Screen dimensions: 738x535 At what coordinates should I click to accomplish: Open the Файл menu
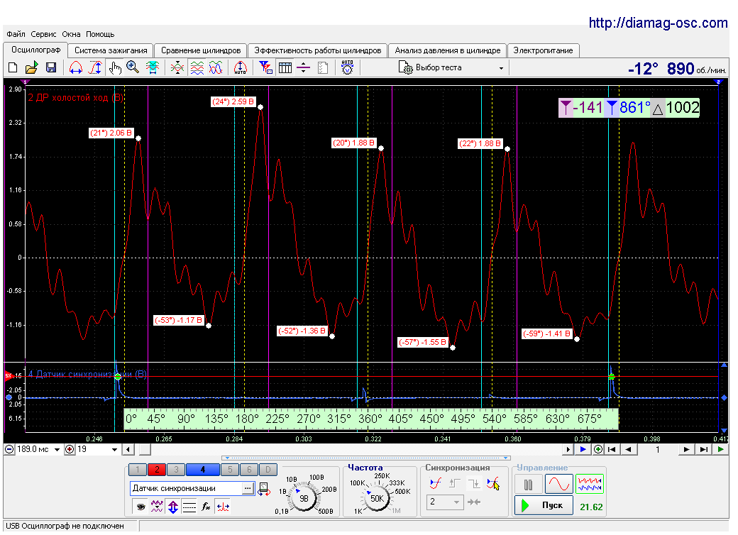(16, 34)
